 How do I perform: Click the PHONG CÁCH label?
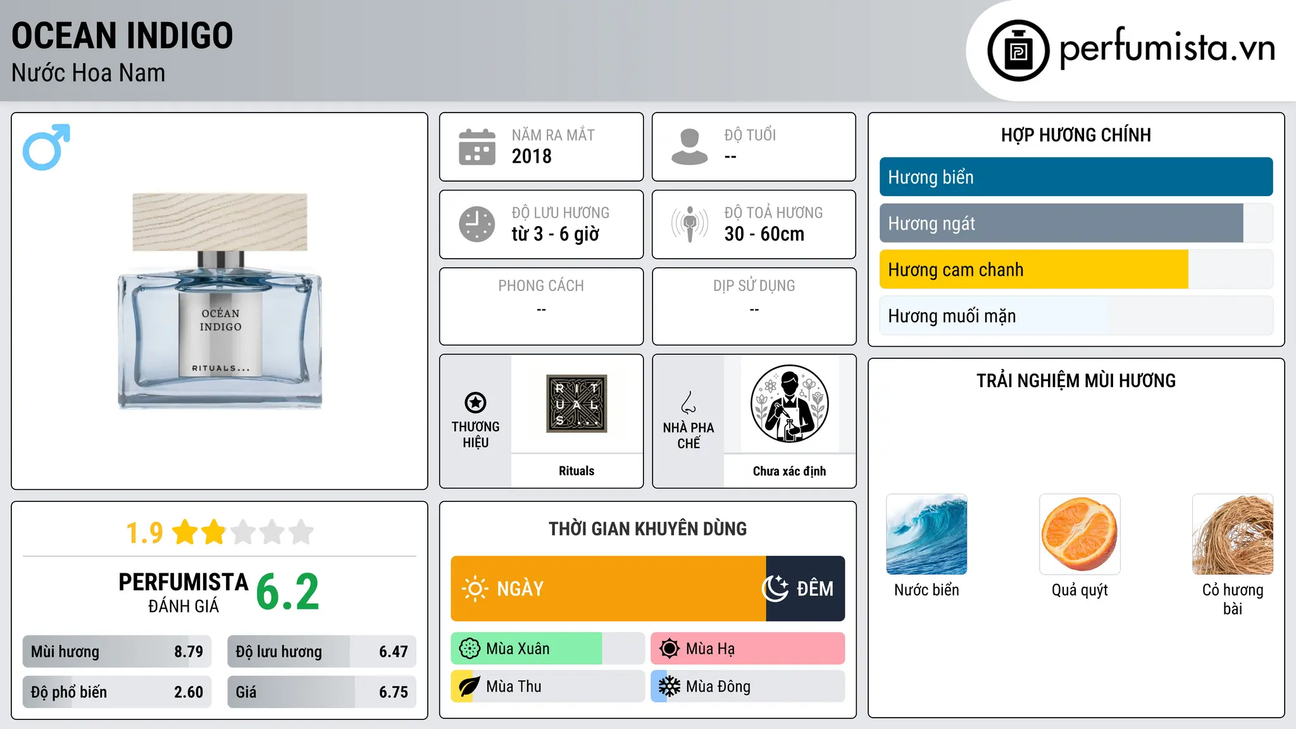pyautogui.click(x=541, y=286)
